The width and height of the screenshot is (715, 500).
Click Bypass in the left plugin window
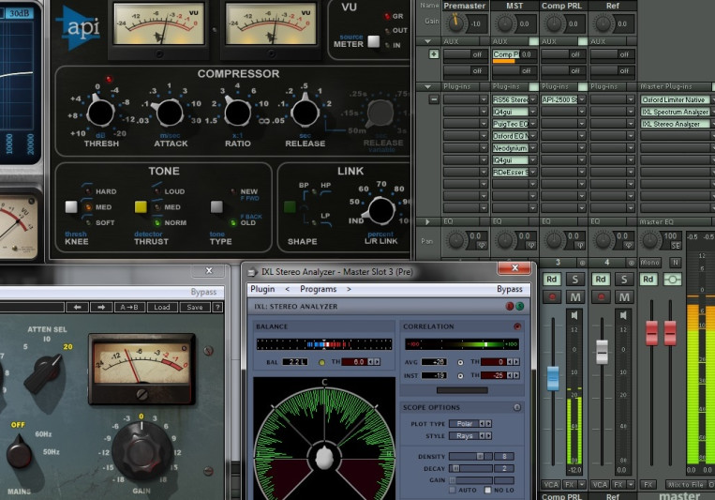click(203, 292)
